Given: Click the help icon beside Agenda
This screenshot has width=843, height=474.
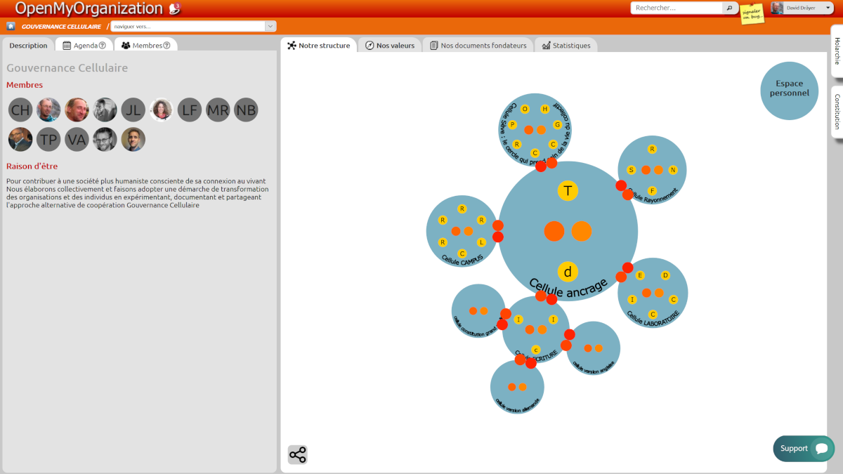Looking at the screenshot, I should pos(103,46).
